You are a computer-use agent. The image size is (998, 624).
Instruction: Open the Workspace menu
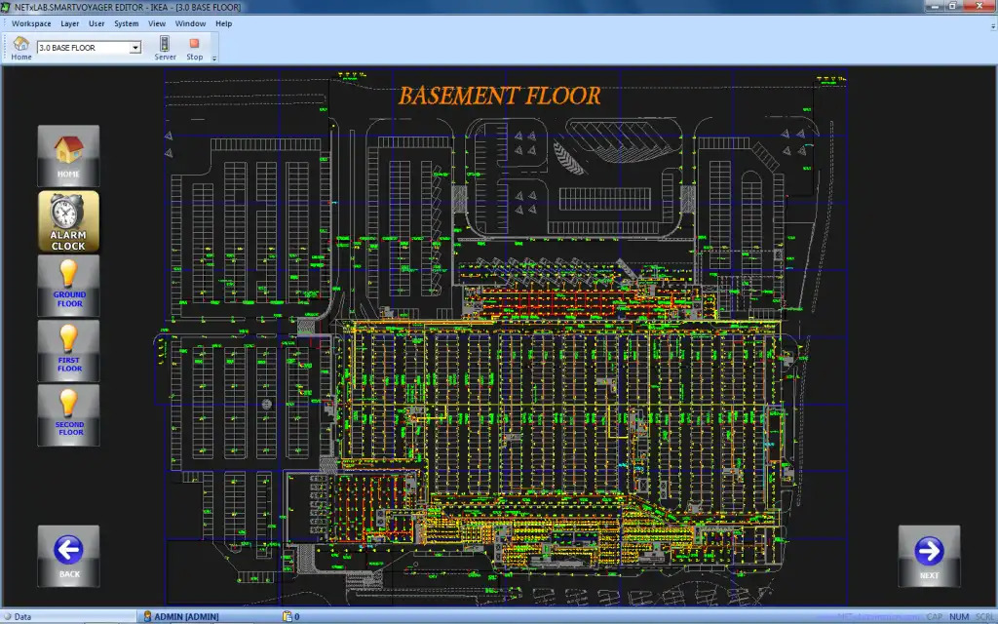[31, 23]
